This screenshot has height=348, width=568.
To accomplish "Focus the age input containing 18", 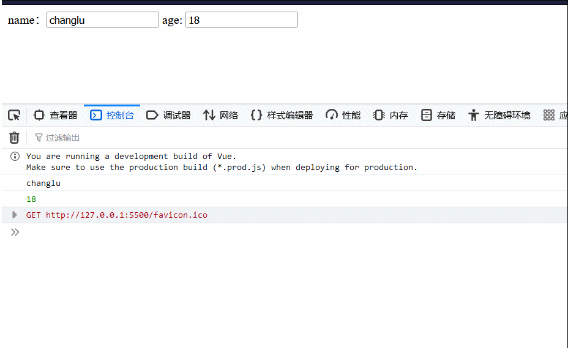I will tap(242, 20).
